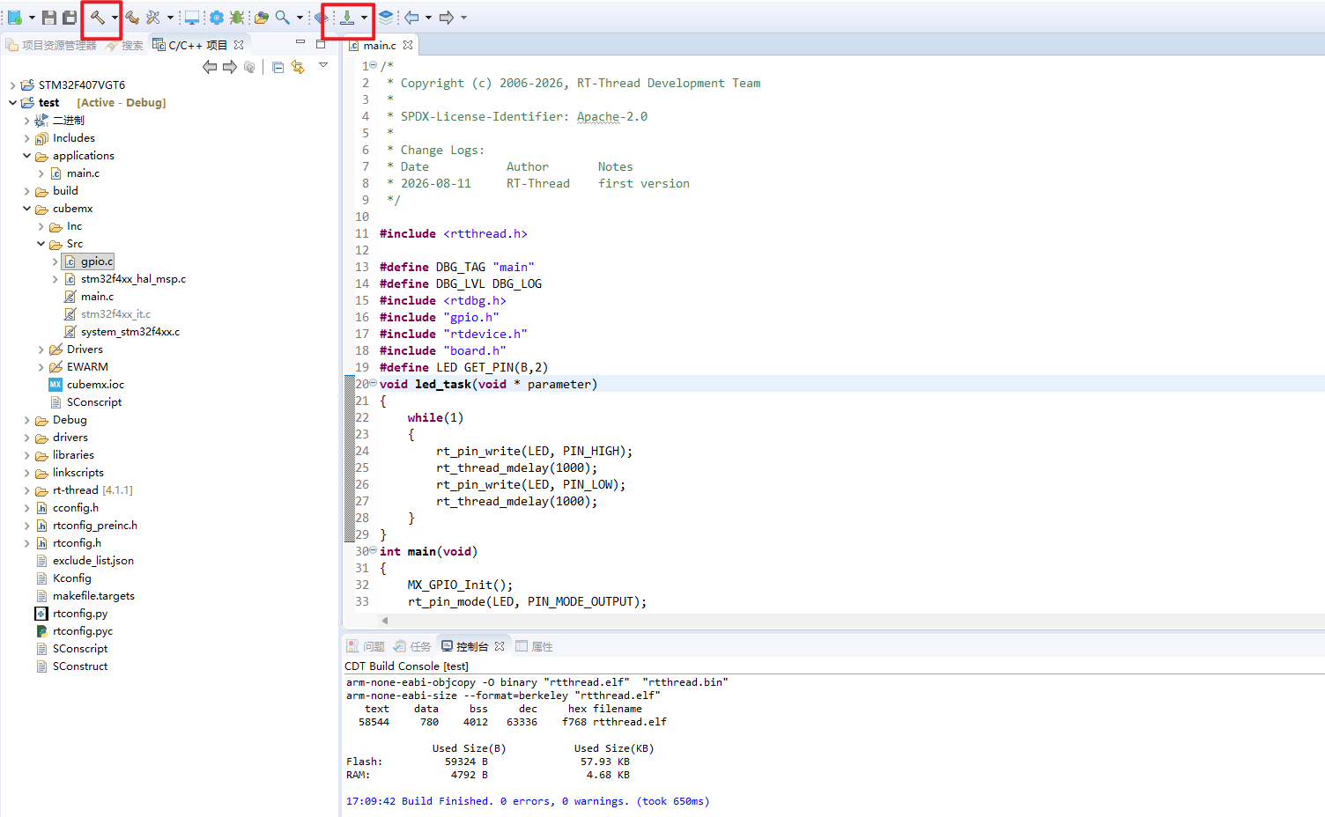The image size is (1325, 817).
Task: Navigate forward with the right arrow icon
Action: tap(447, 18)
